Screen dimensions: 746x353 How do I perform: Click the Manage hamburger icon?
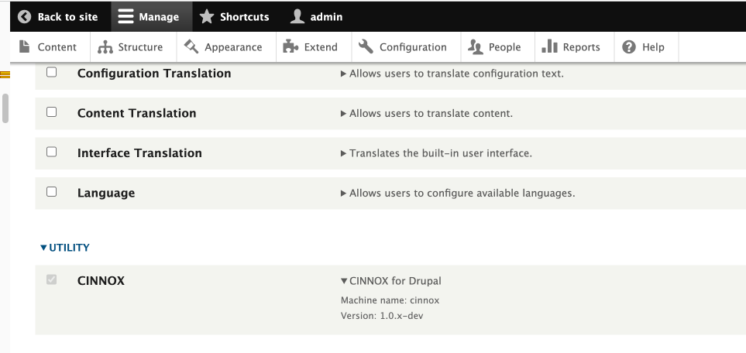(126, 16)
